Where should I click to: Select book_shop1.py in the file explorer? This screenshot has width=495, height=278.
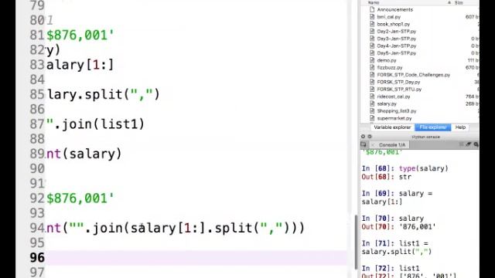[394, 24]
